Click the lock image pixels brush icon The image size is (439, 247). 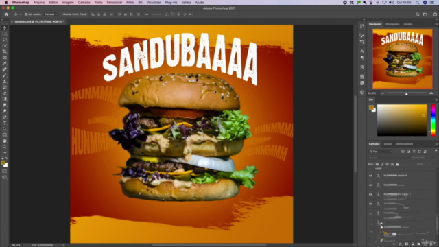click(x=382, y=165)
